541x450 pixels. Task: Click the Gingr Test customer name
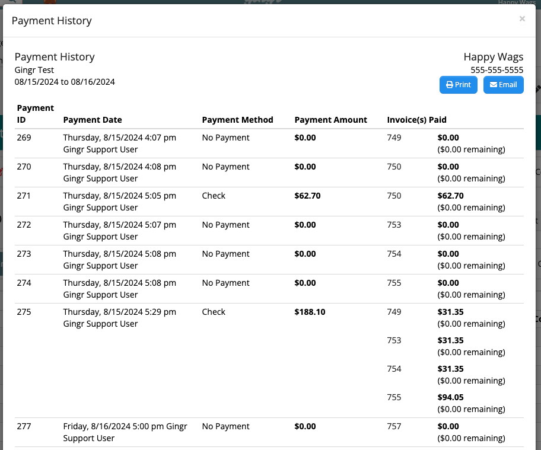point(33,69)
